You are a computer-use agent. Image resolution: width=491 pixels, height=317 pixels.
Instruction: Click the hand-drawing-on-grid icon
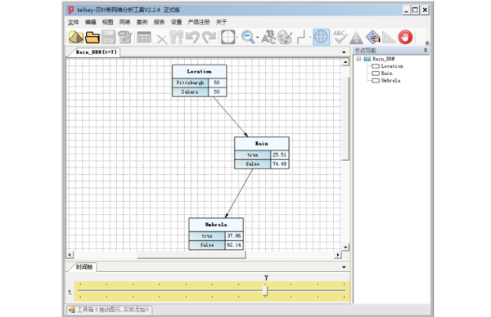point(372,38)
